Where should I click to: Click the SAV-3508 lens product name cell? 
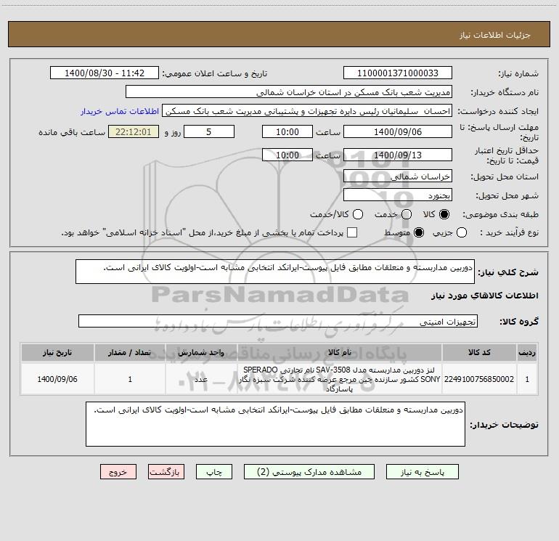coord(340,379)
